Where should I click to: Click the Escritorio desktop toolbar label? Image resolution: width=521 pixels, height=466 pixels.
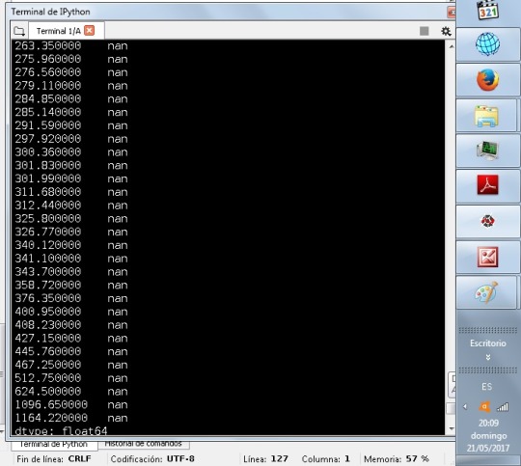click(488, 343)
